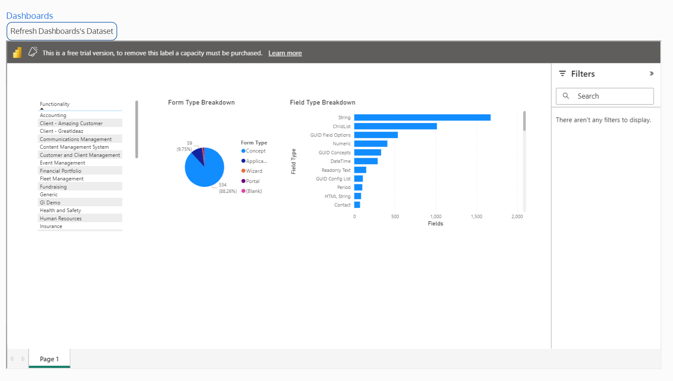Select Customer and Client Management row
Viewport: 673px width, 381px height.
[x=80, y=155]
